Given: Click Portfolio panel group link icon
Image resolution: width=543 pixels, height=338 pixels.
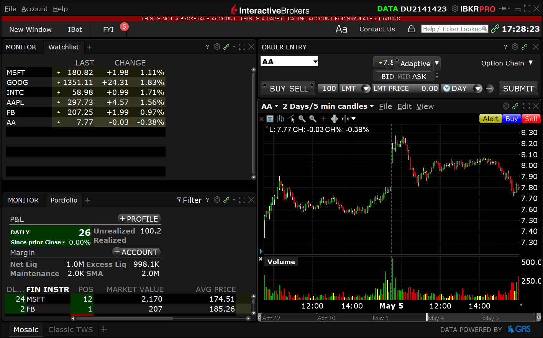Looking at the screenshot, I should point(226,200).
